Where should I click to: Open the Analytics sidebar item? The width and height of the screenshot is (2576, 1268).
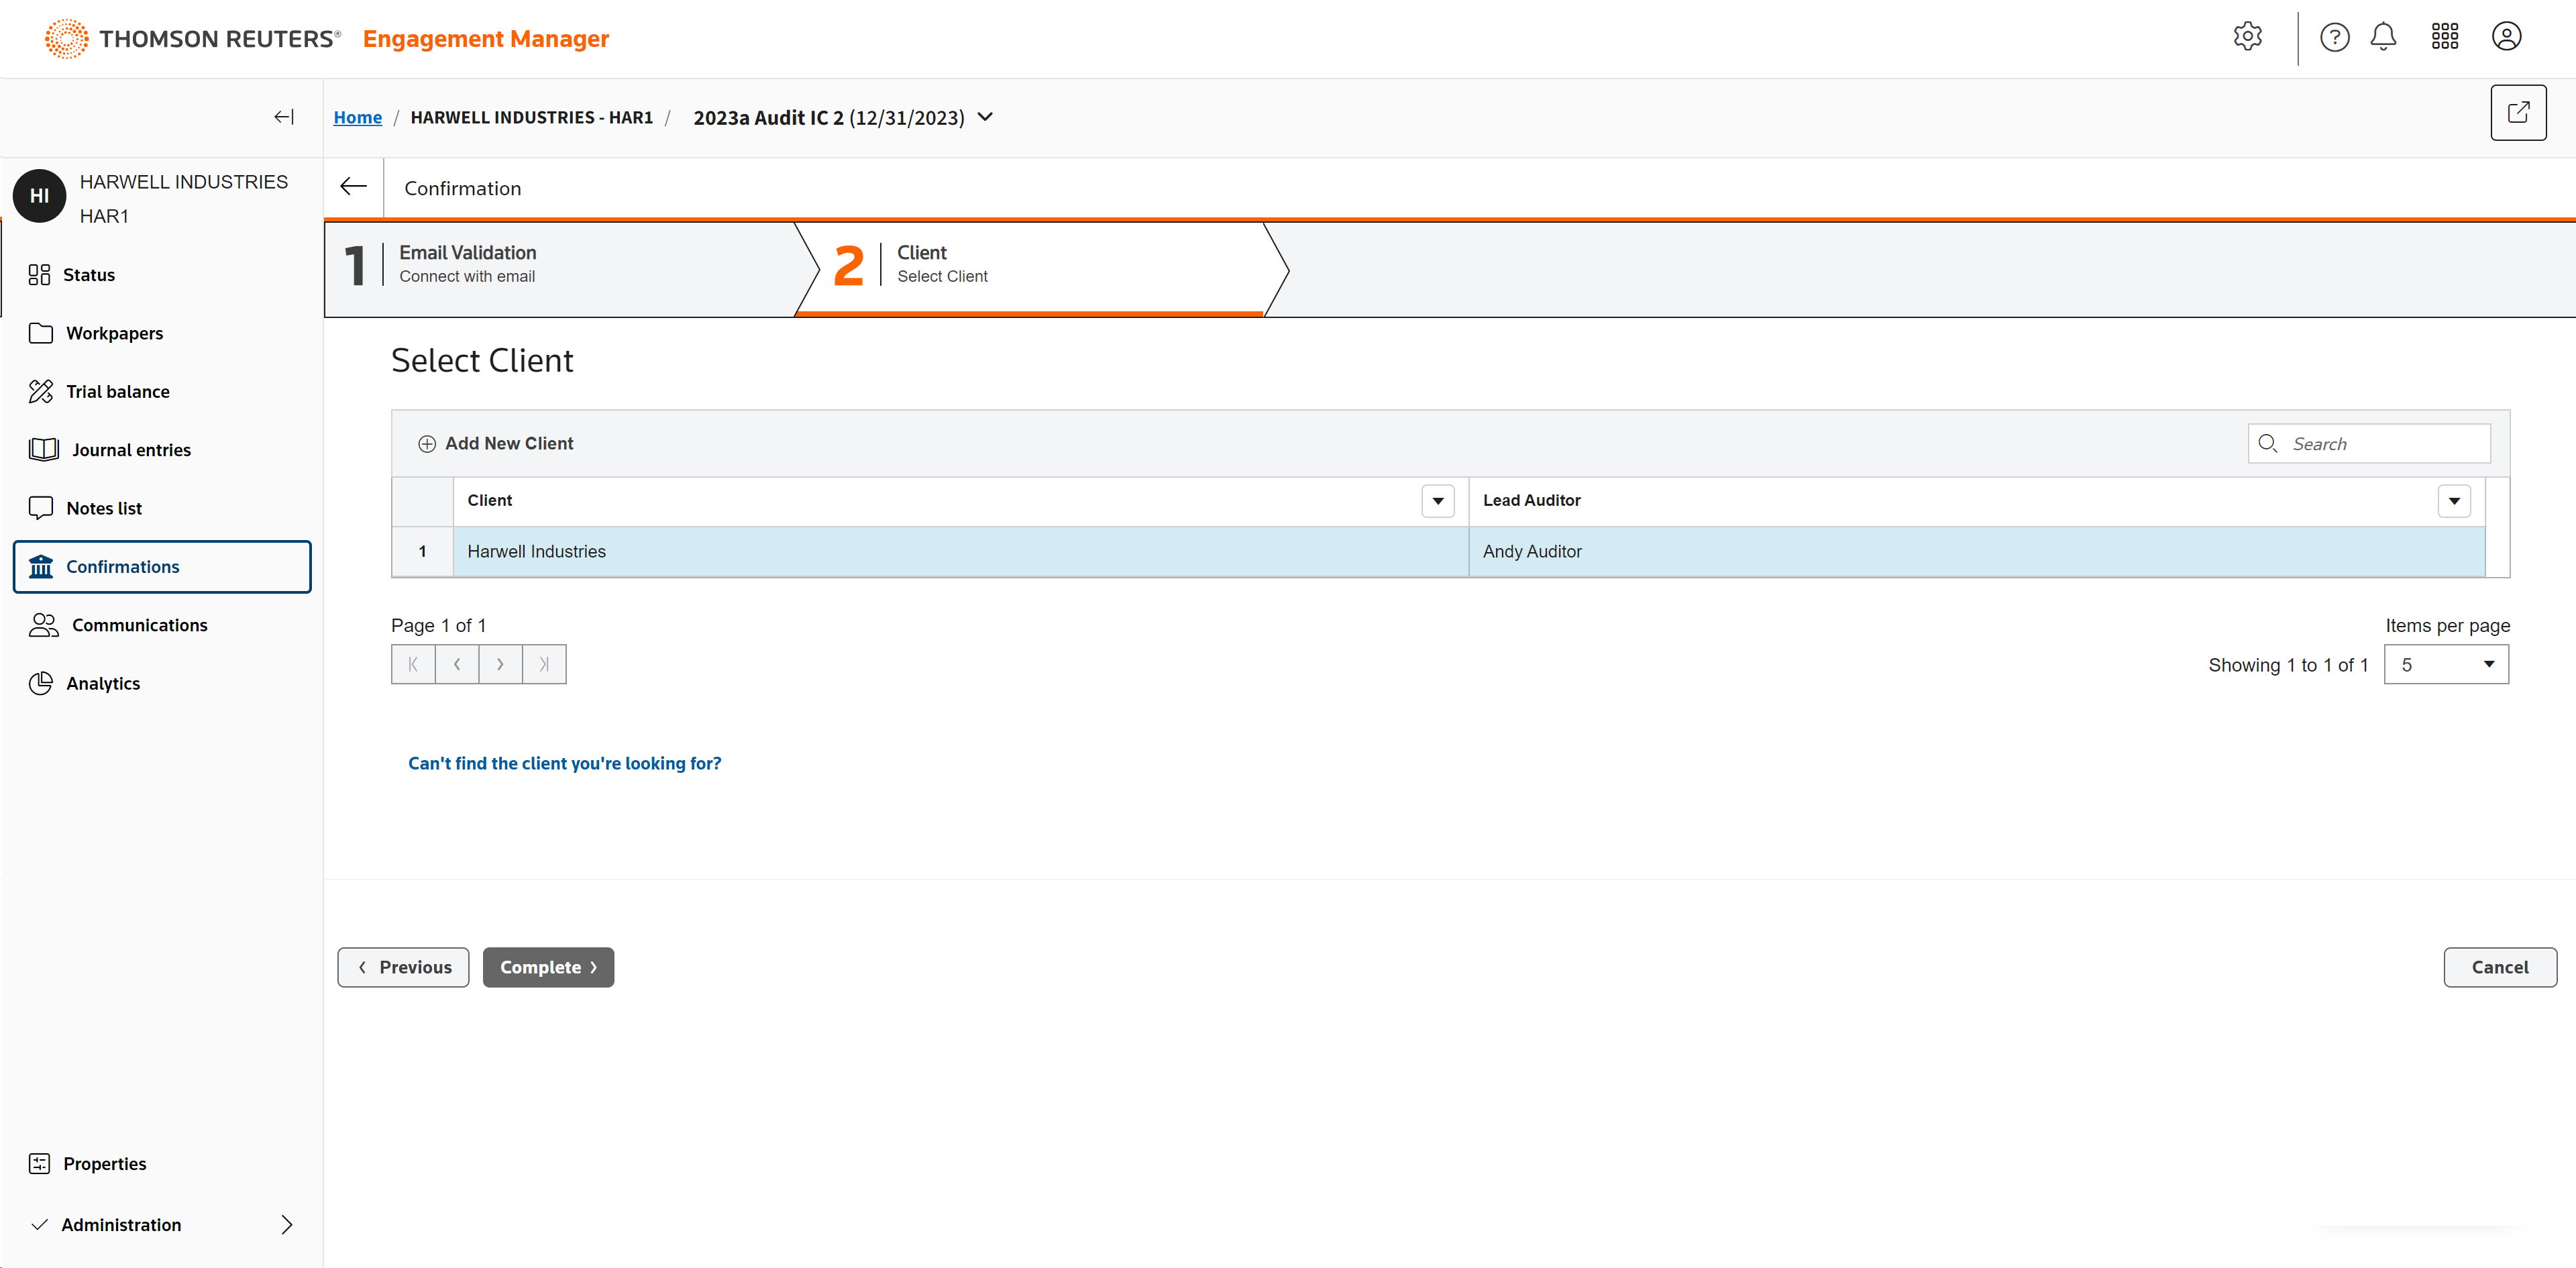point(103,683)
